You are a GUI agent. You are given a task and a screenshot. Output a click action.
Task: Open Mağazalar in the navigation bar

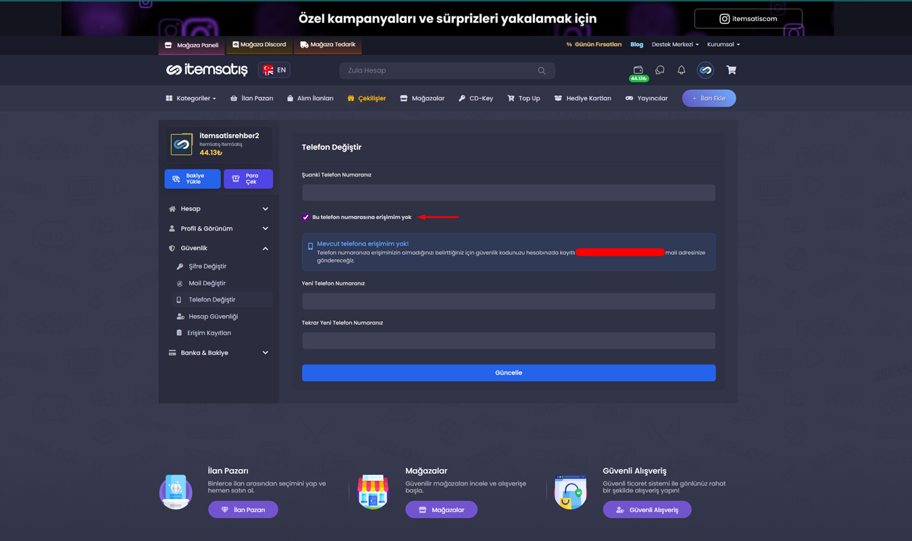click(x=422, y=99)
